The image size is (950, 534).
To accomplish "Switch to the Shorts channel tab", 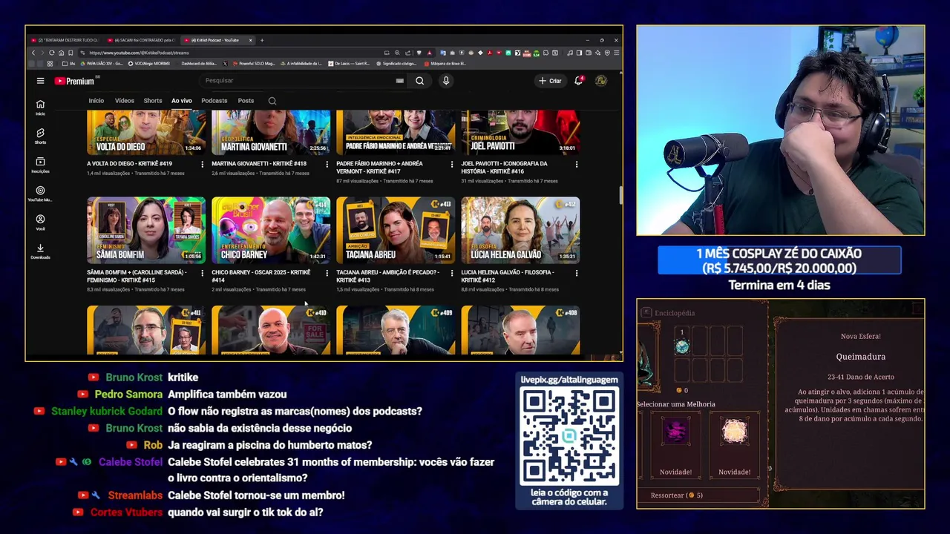I will point(153,101).
